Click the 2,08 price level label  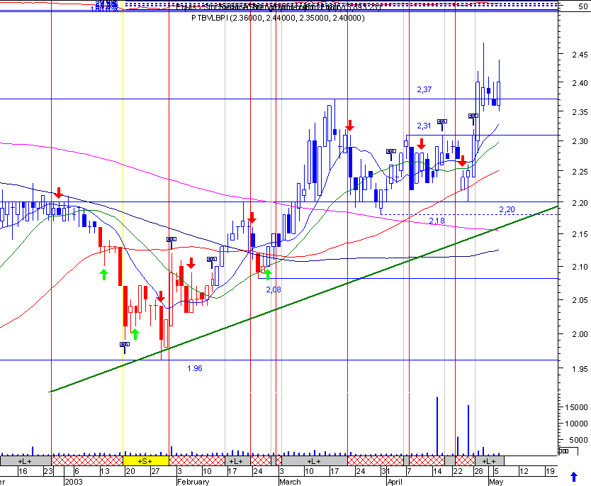click(x=274, y=289)
